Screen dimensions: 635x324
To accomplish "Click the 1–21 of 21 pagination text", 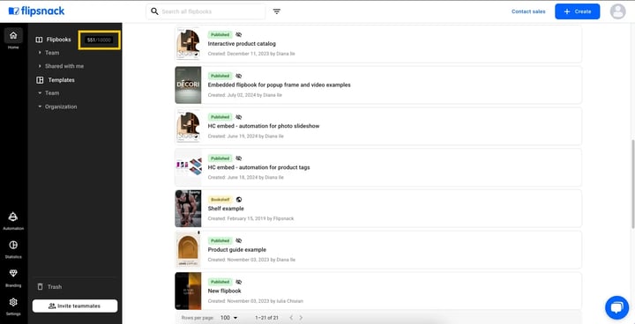I will click(267, 318).
